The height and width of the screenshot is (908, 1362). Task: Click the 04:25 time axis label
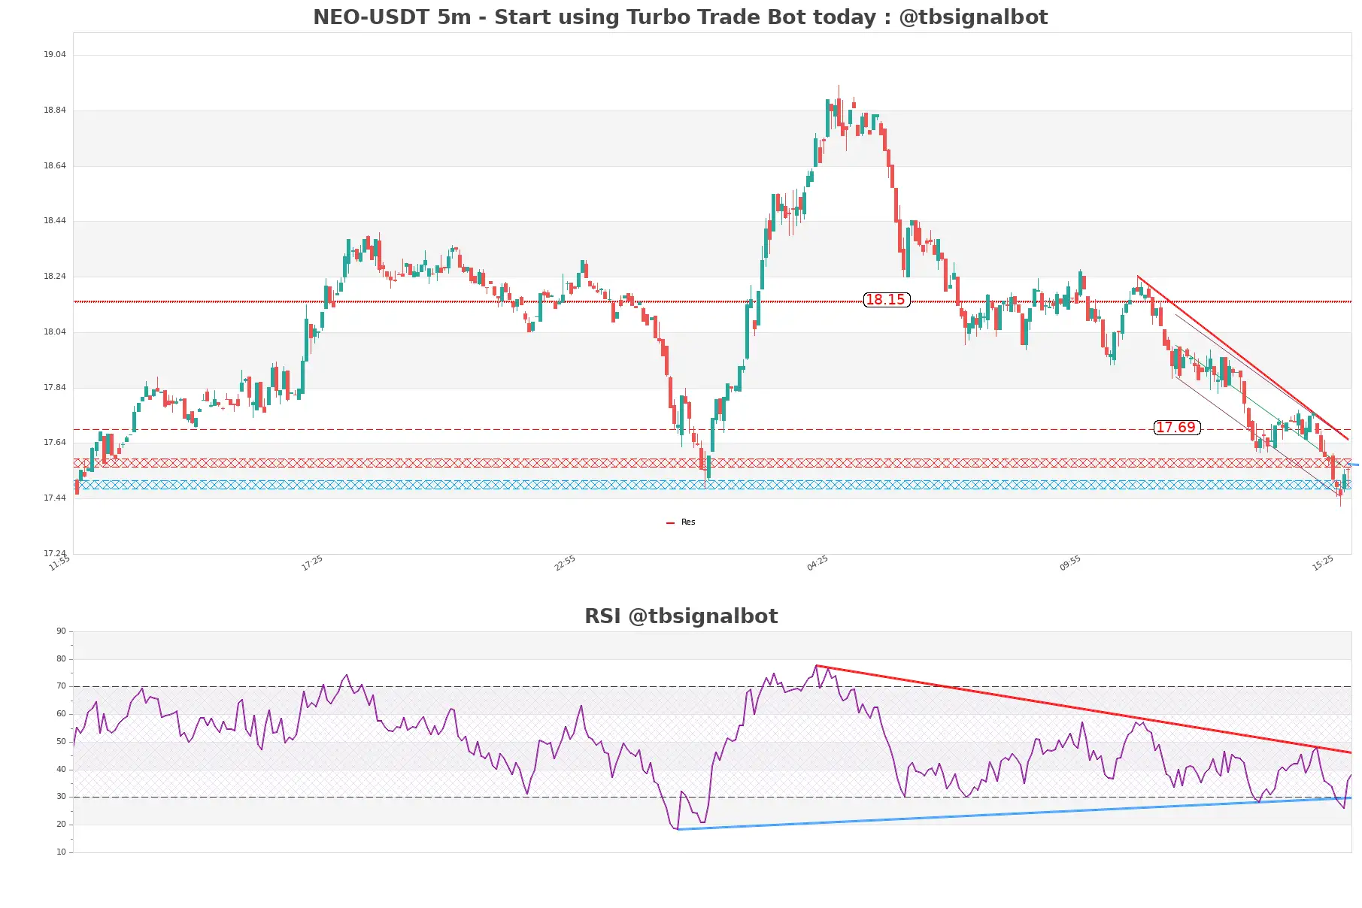pyautogui.click(x=818, y=563)
